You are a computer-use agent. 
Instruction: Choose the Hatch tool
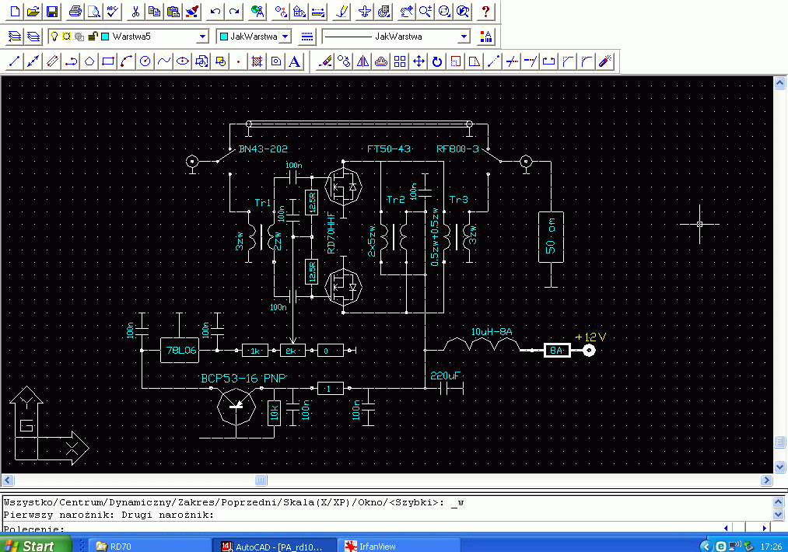click(257, 61)
